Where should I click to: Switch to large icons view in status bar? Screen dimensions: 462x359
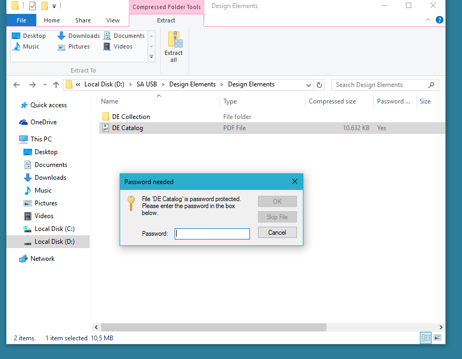[x=437, y=338]
